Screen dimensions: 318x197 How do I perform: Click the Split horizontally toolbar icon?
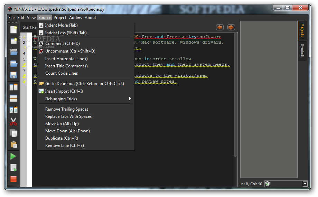(x=13, y=98)
